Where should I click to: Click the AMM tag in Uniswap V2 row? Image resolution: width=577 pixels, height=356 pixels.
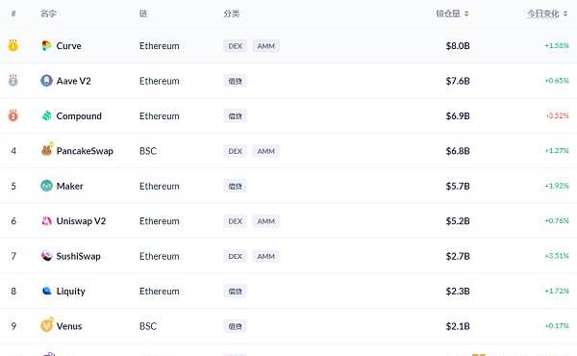pos(266,221)
